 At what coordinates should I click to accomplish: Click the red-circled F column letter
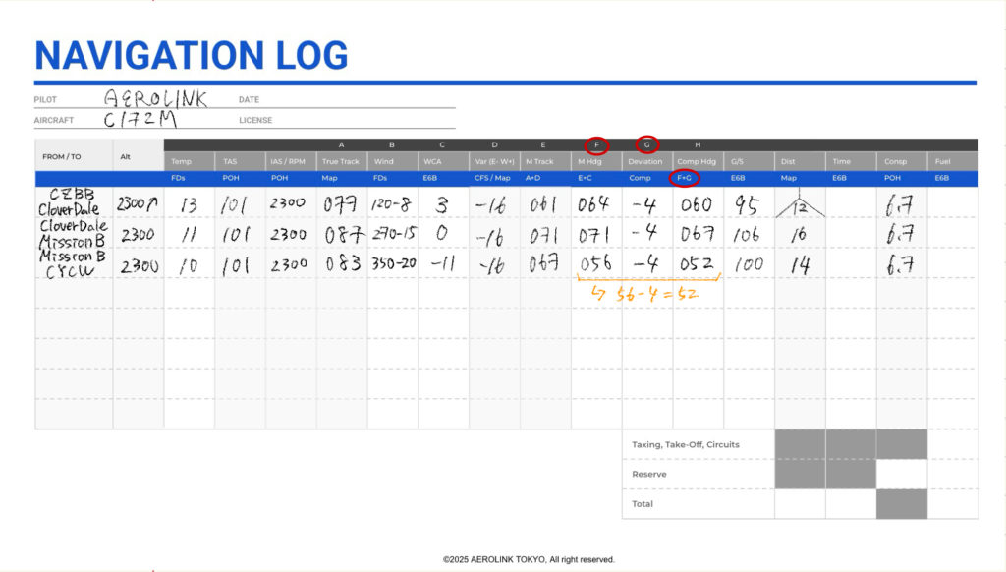(x=595, y=144)
